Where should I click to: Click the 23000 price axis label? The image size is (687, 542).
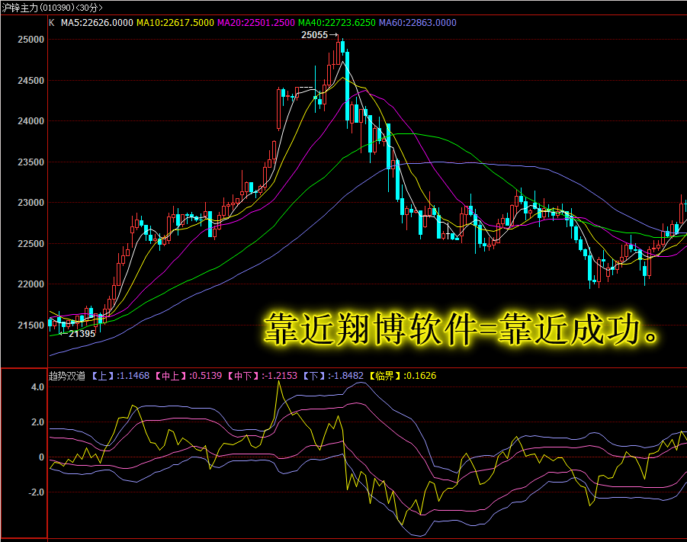pyautogui.click(x=30, y=203)
